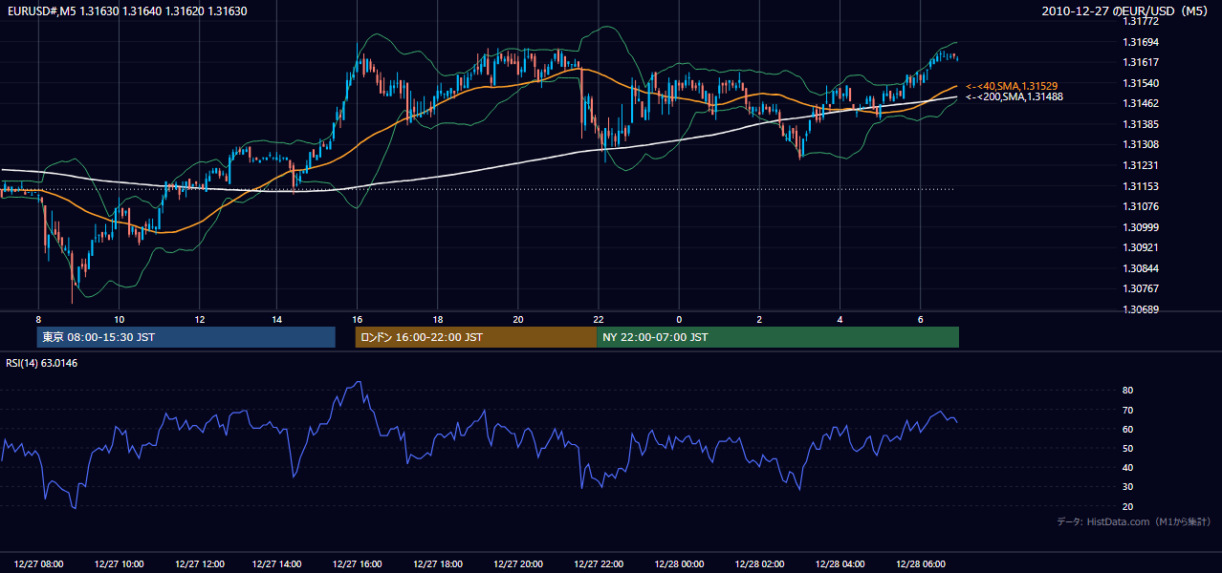
Task: Click hour tick 10 under price chart
Action: pyautogui.click(x=119, y=319)
